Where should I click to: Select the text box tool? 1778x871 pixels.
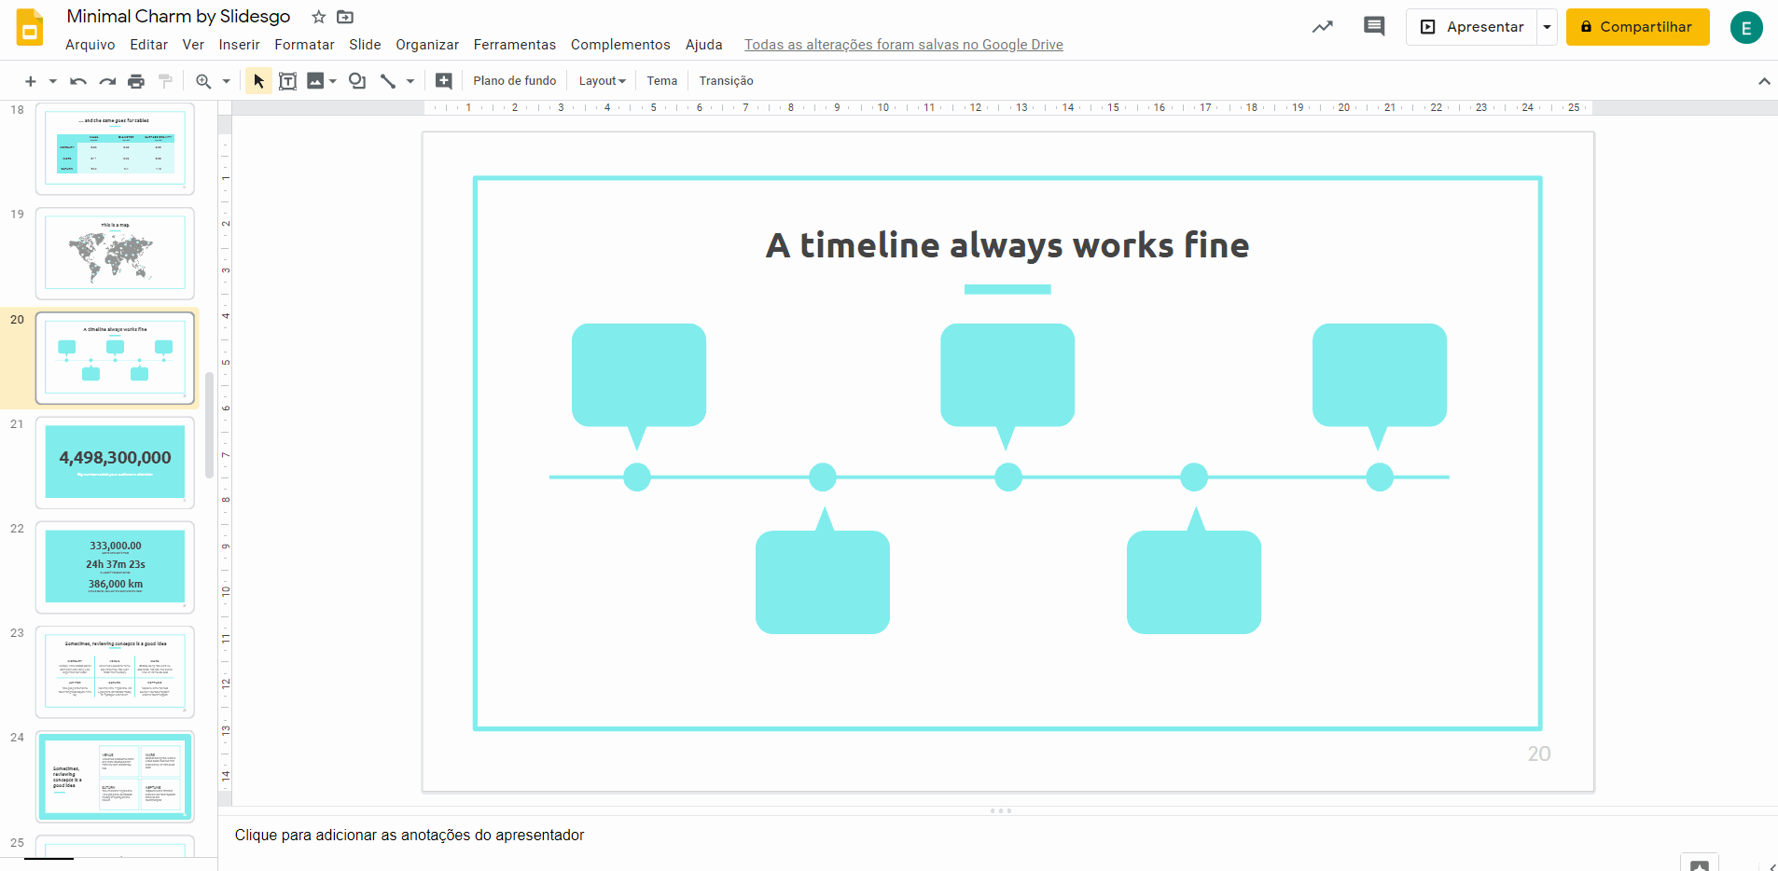288,81
